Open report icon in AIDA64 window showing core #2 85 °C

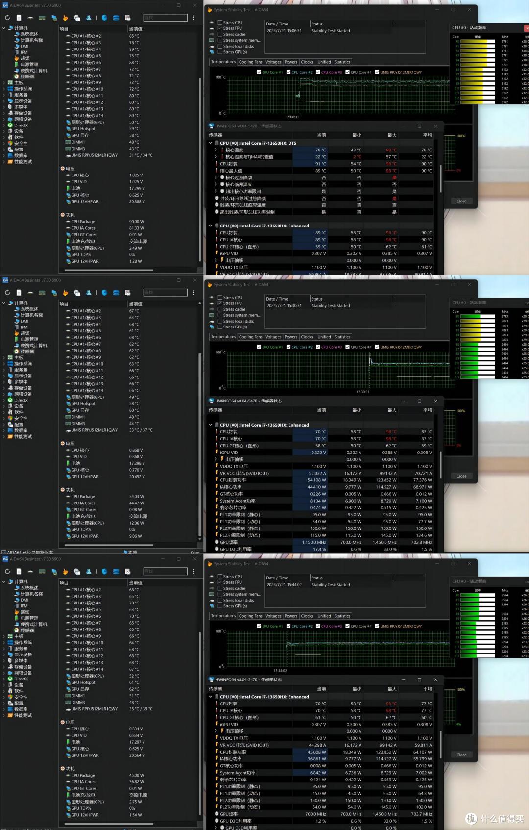tap(19, 18)
